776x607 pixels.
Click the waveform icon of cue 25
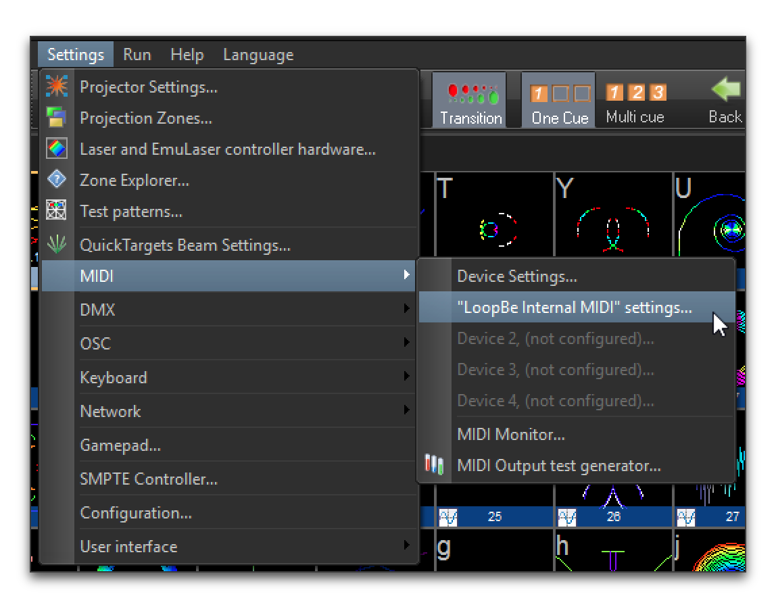coord(448,518)
